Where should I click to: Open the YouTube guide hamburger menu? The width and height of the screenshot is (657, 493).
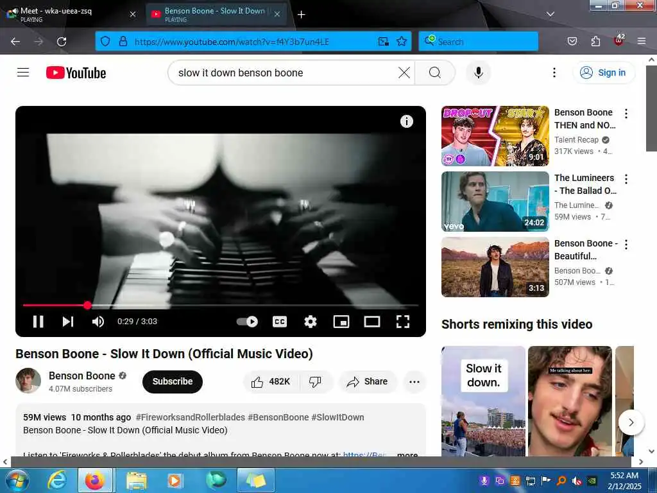click(23, 73)
